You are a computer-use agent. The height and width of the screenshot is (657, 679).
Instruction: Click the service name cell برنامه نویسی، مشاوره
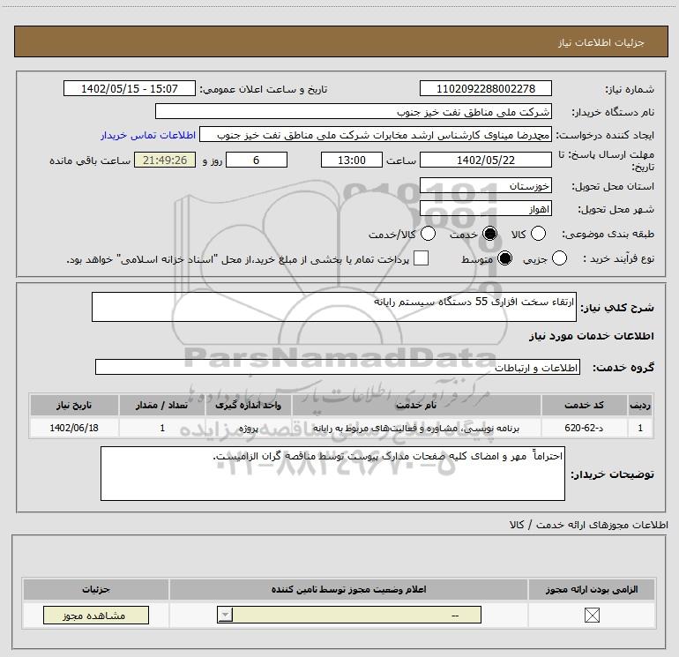click(x=416, y=428)
